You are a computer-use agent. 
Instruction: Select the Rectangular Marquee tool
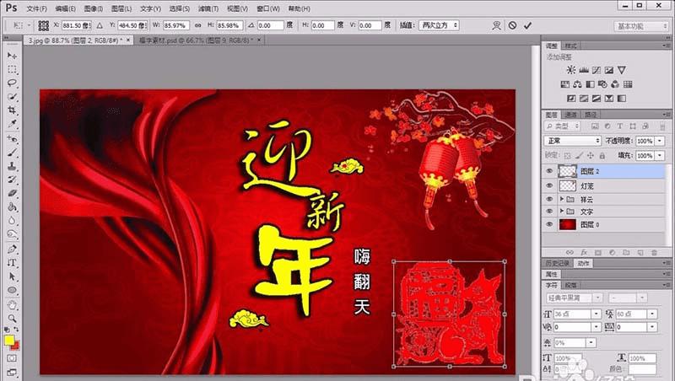pos(12,70)
